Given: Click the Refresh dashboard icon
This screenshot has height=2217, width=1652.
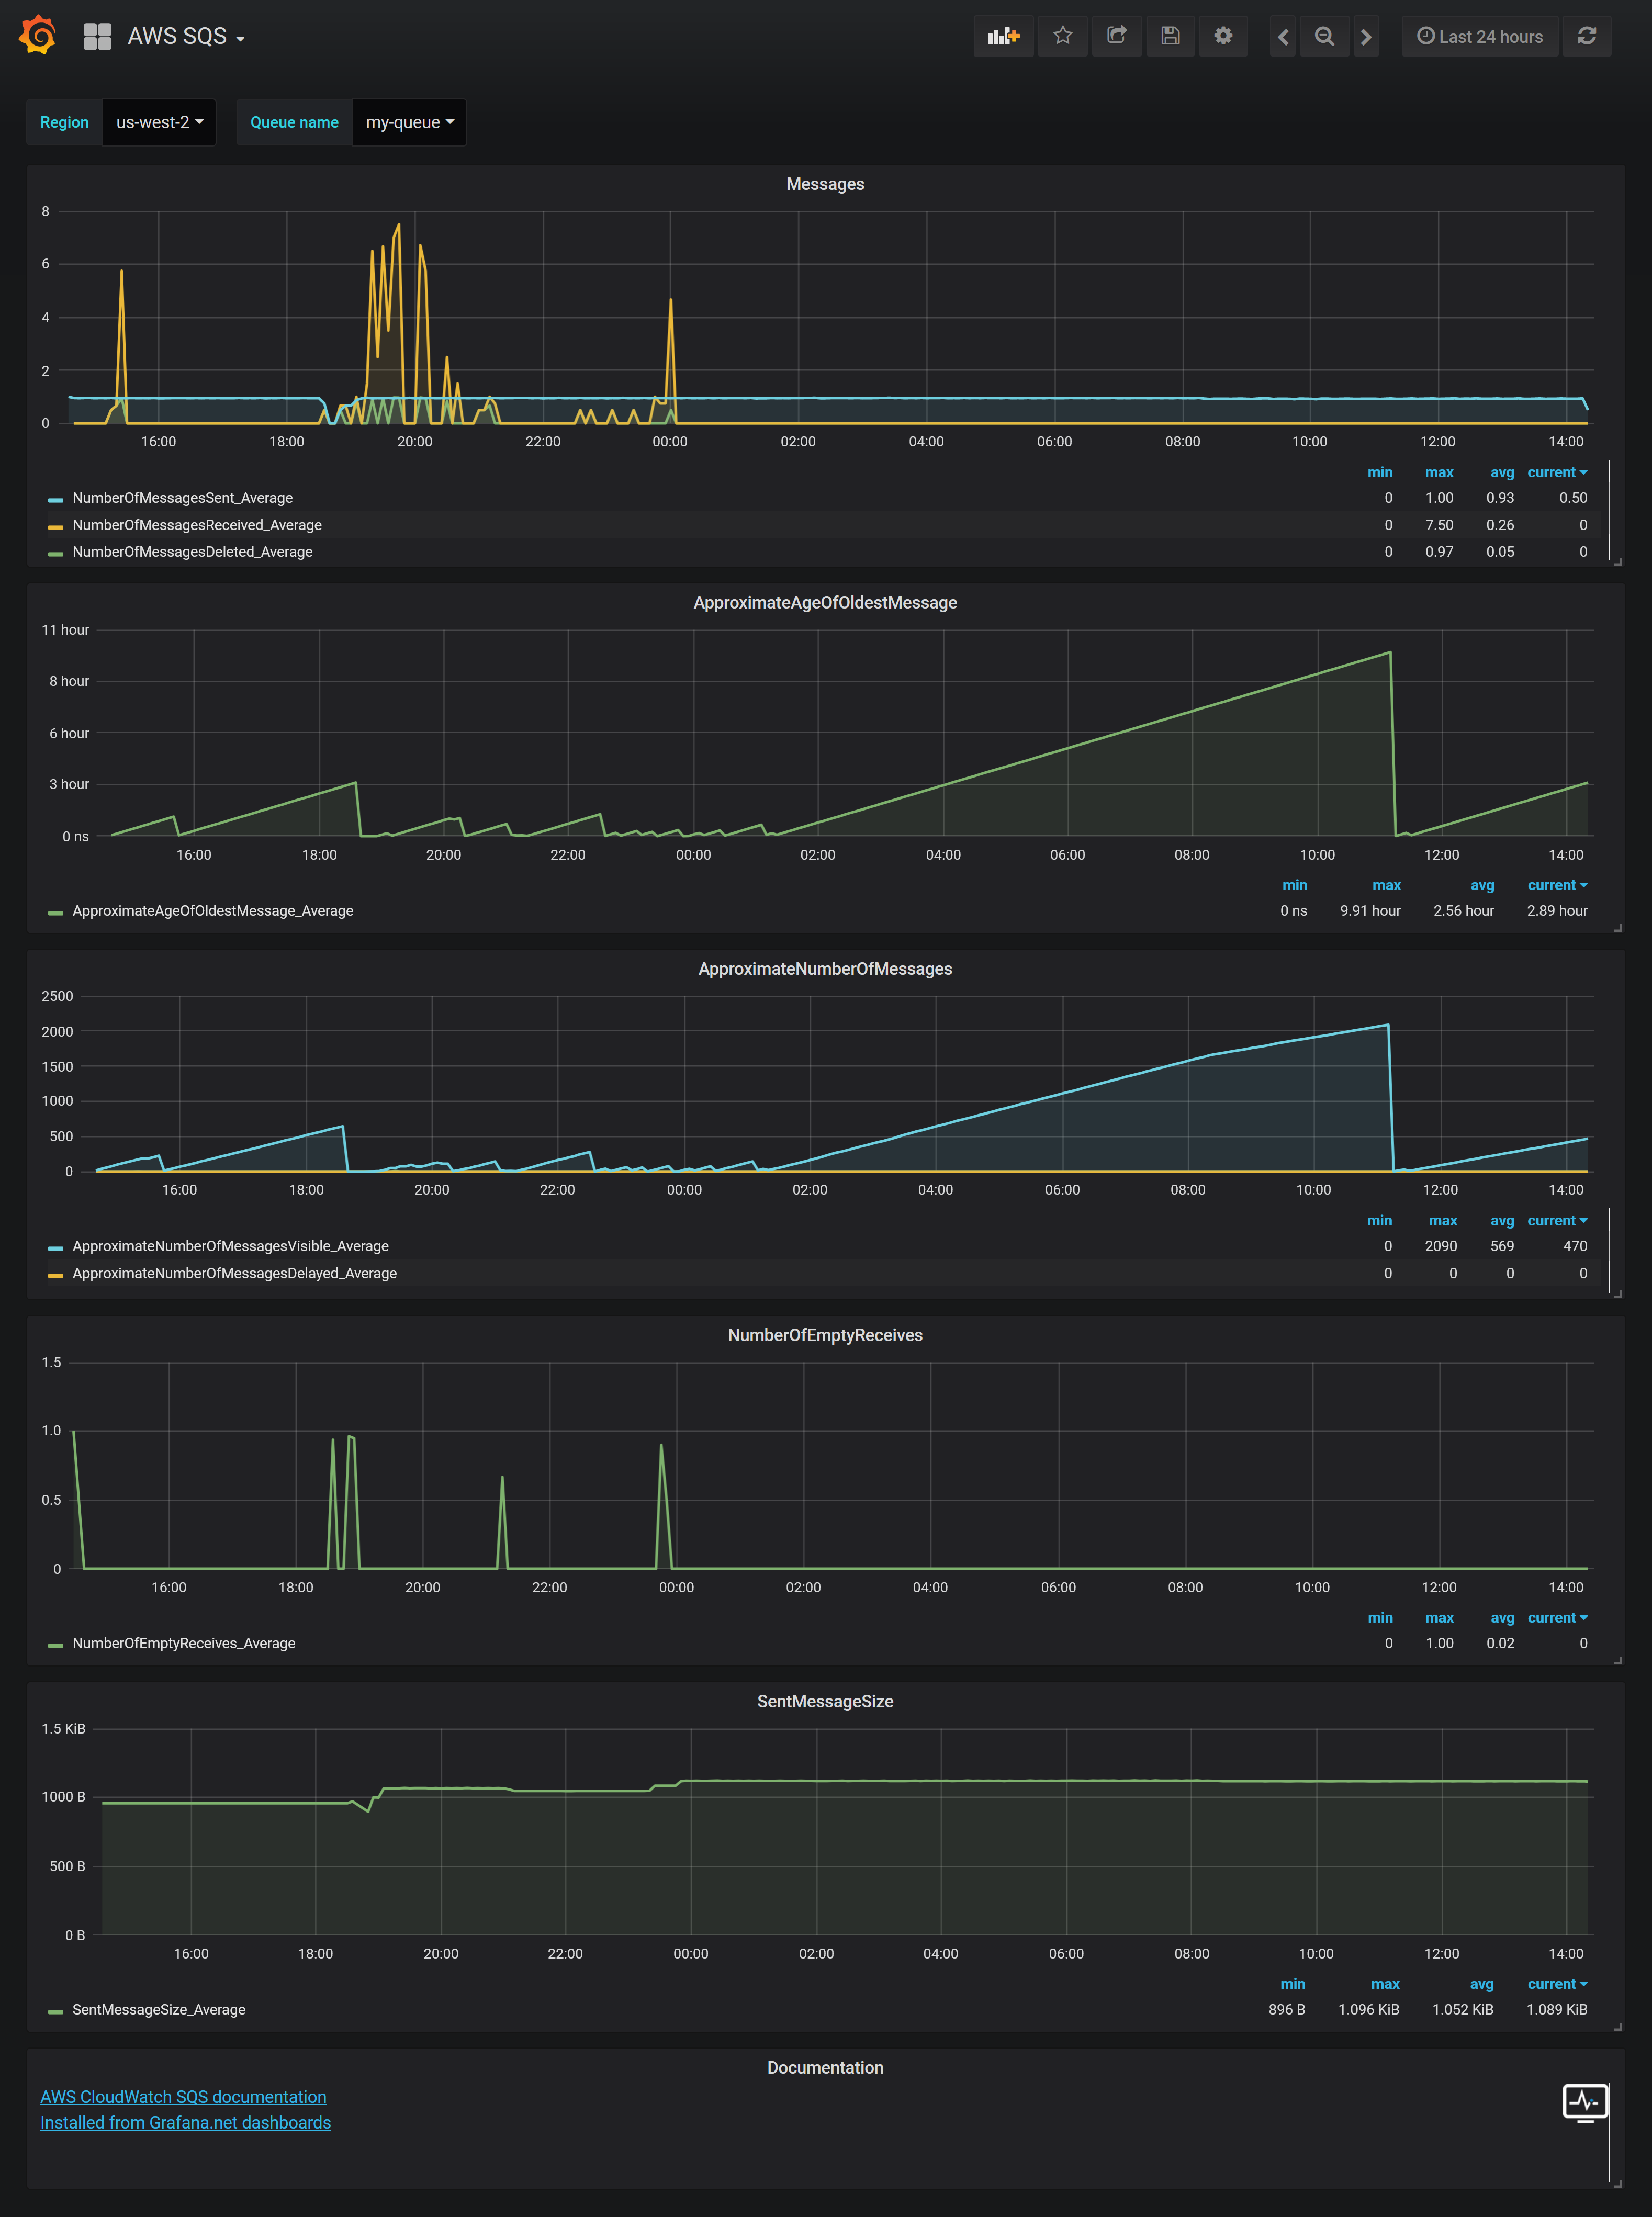Looking at the screenshot, I should pos(1586,36).
